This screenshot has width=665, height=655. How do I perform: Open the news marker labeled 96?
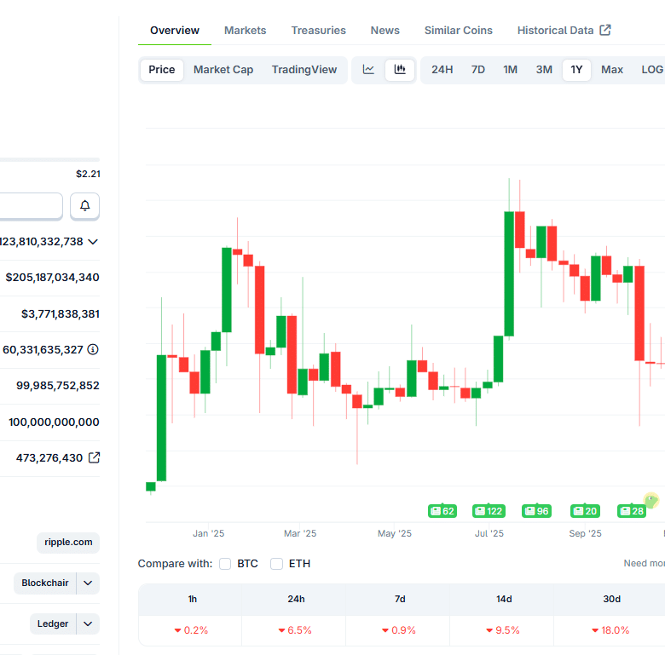[537, 511]
